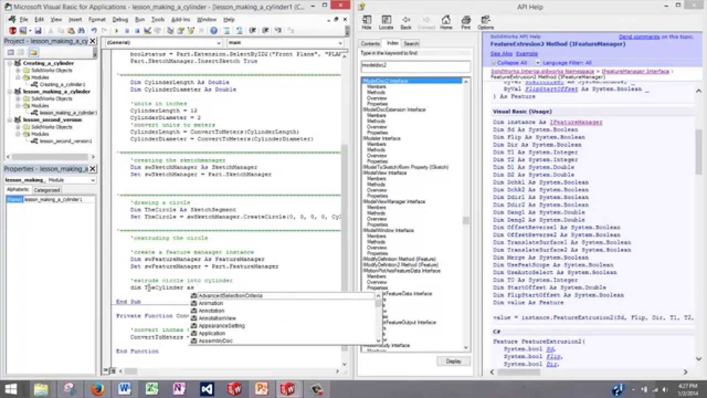Click View Code icon in Project panel
The image size is (707, 398).
(x=11, y=52)
